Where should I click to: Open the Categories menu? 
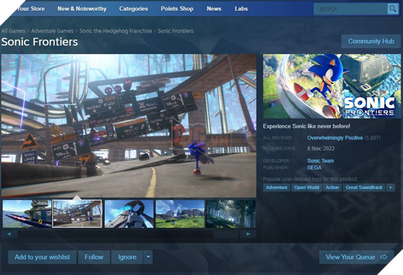[x=134, y=9]
